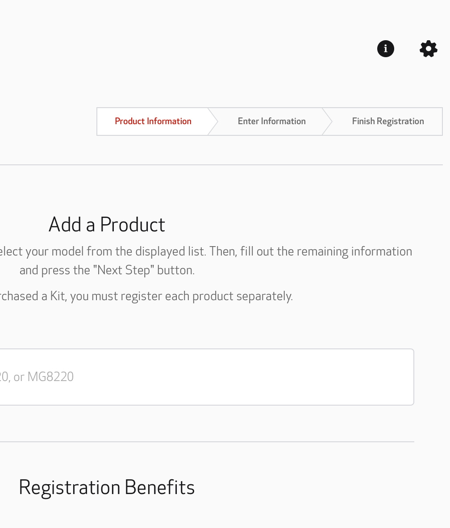This screenshot has height=528, width=450.
Task: Click the chevron after Product Information
Action: pyautogui.click(x=213, y=121)
